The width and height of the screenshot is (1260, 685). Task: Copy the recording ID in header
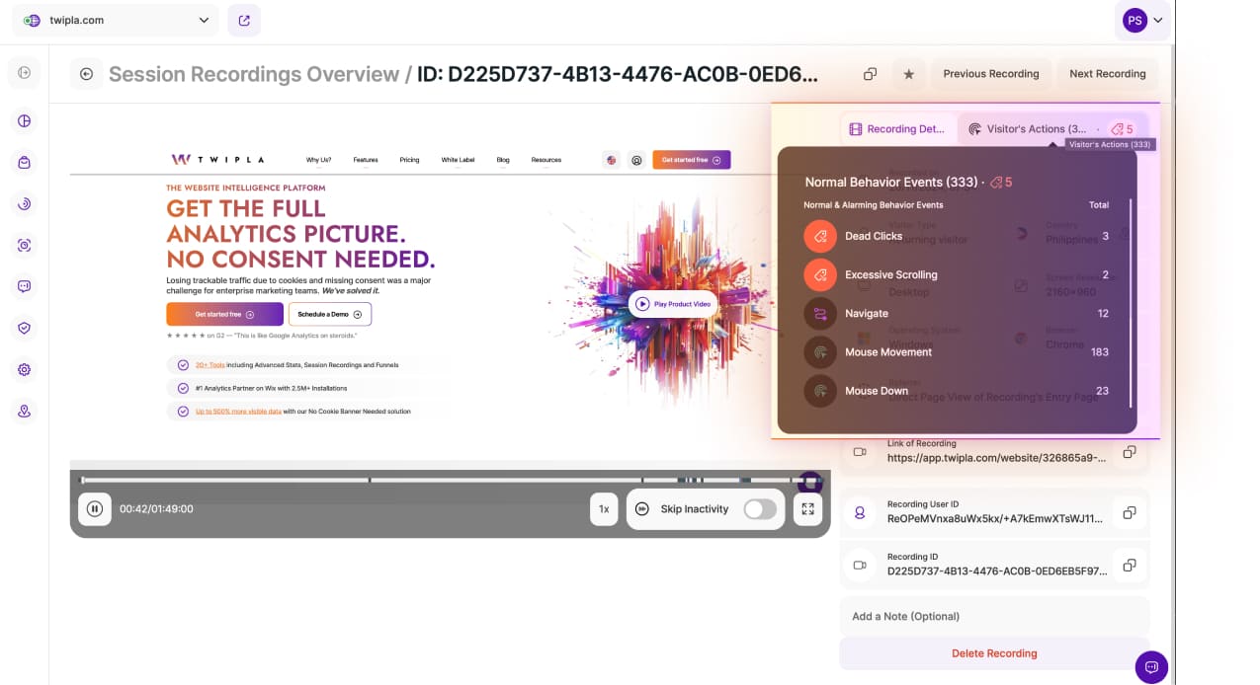[x=870, y=74]
